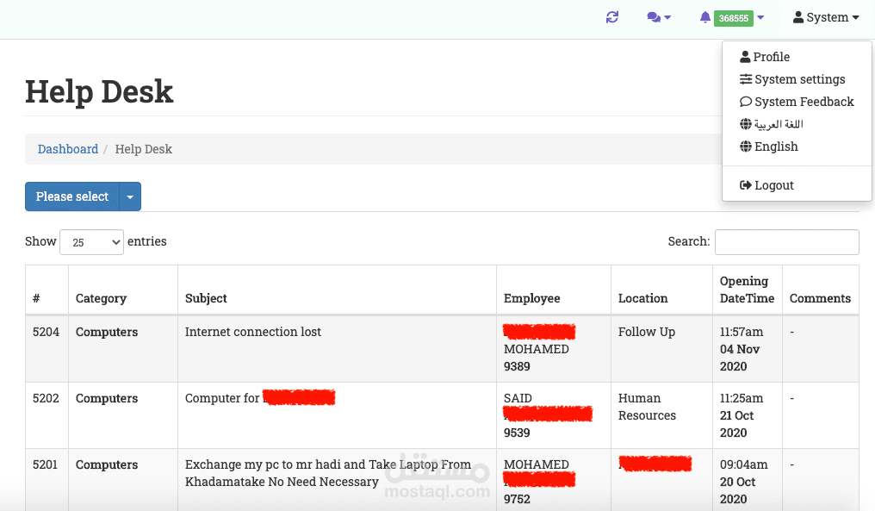Viewport: 875px width, 511px height.
Task: Click the refresh sync icon in top bar
Action: [612, 17]
